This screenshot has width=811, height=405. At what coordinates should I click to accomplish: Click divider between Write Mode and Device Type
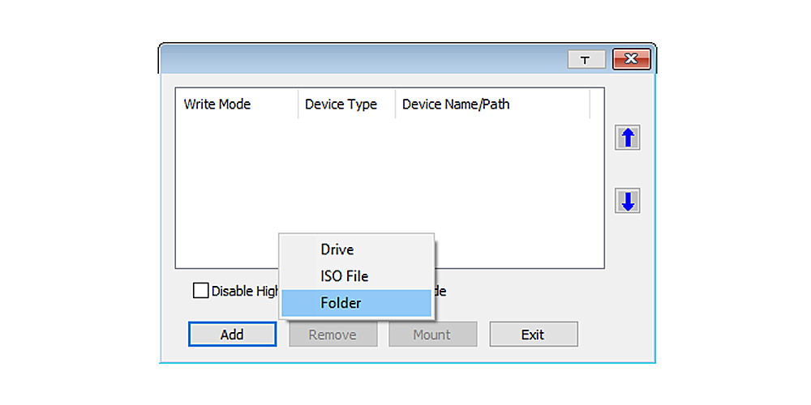point(298,104)
